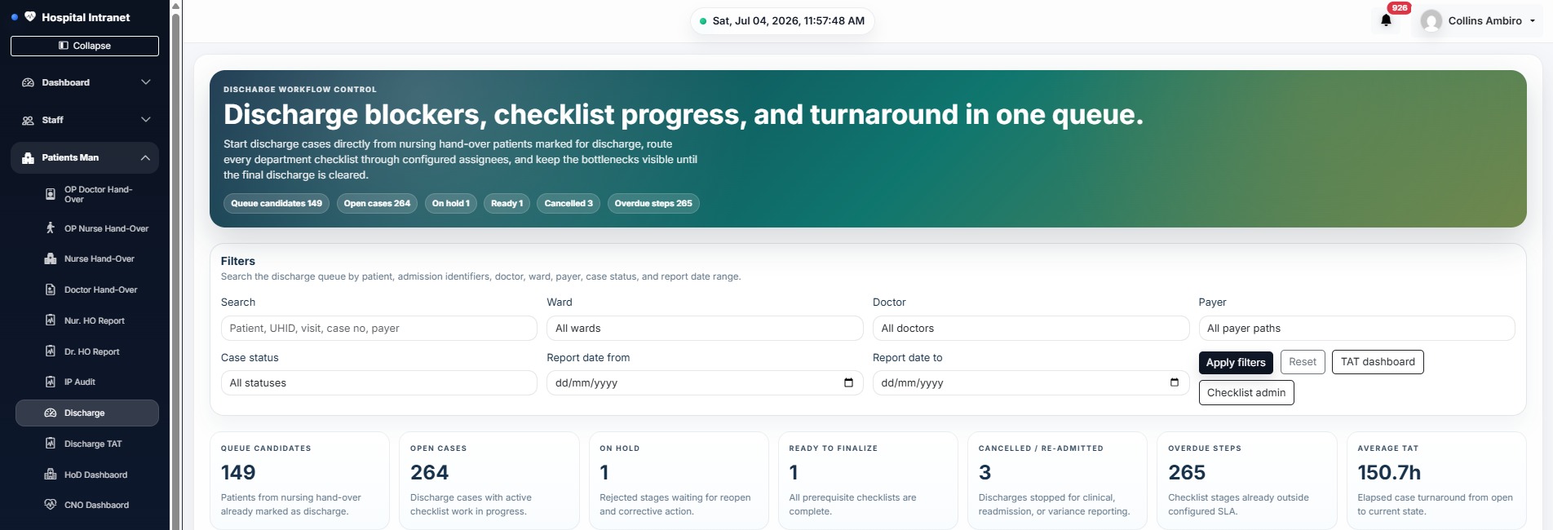This screenshot has width=1553, height=530.
Task: Expand the Dashboard menu chevron
Action: pos(146,82)
